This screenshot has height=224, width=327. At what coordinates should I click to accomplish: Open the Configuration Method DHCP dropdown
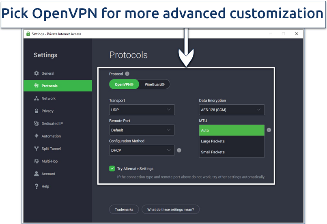(142, 150)
